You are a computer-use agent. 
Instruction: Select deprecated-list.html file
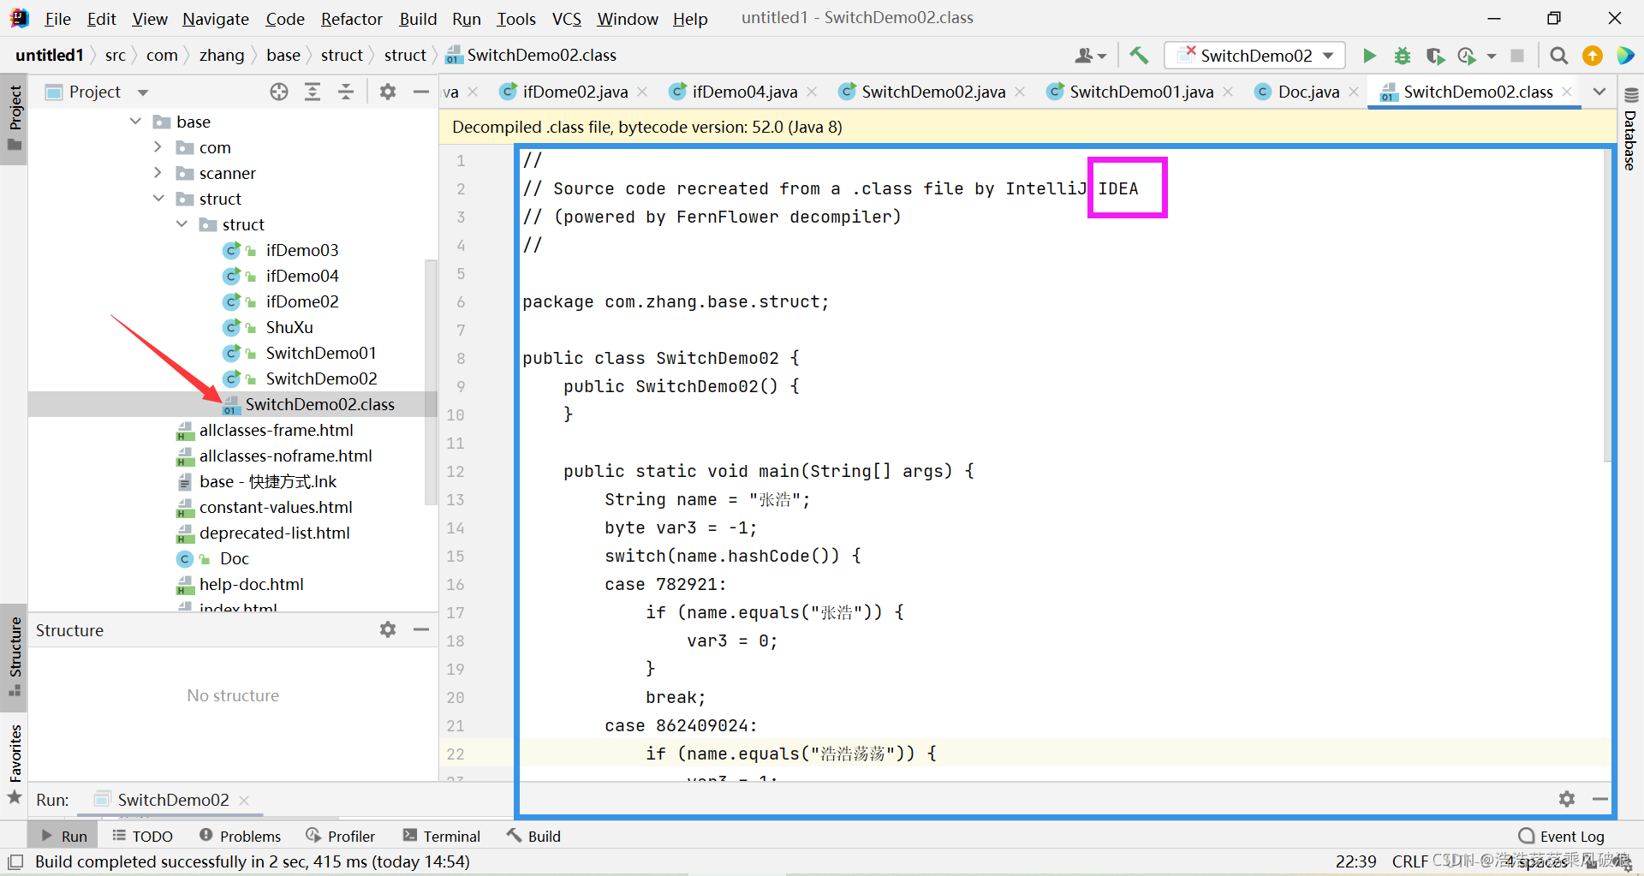274,533
